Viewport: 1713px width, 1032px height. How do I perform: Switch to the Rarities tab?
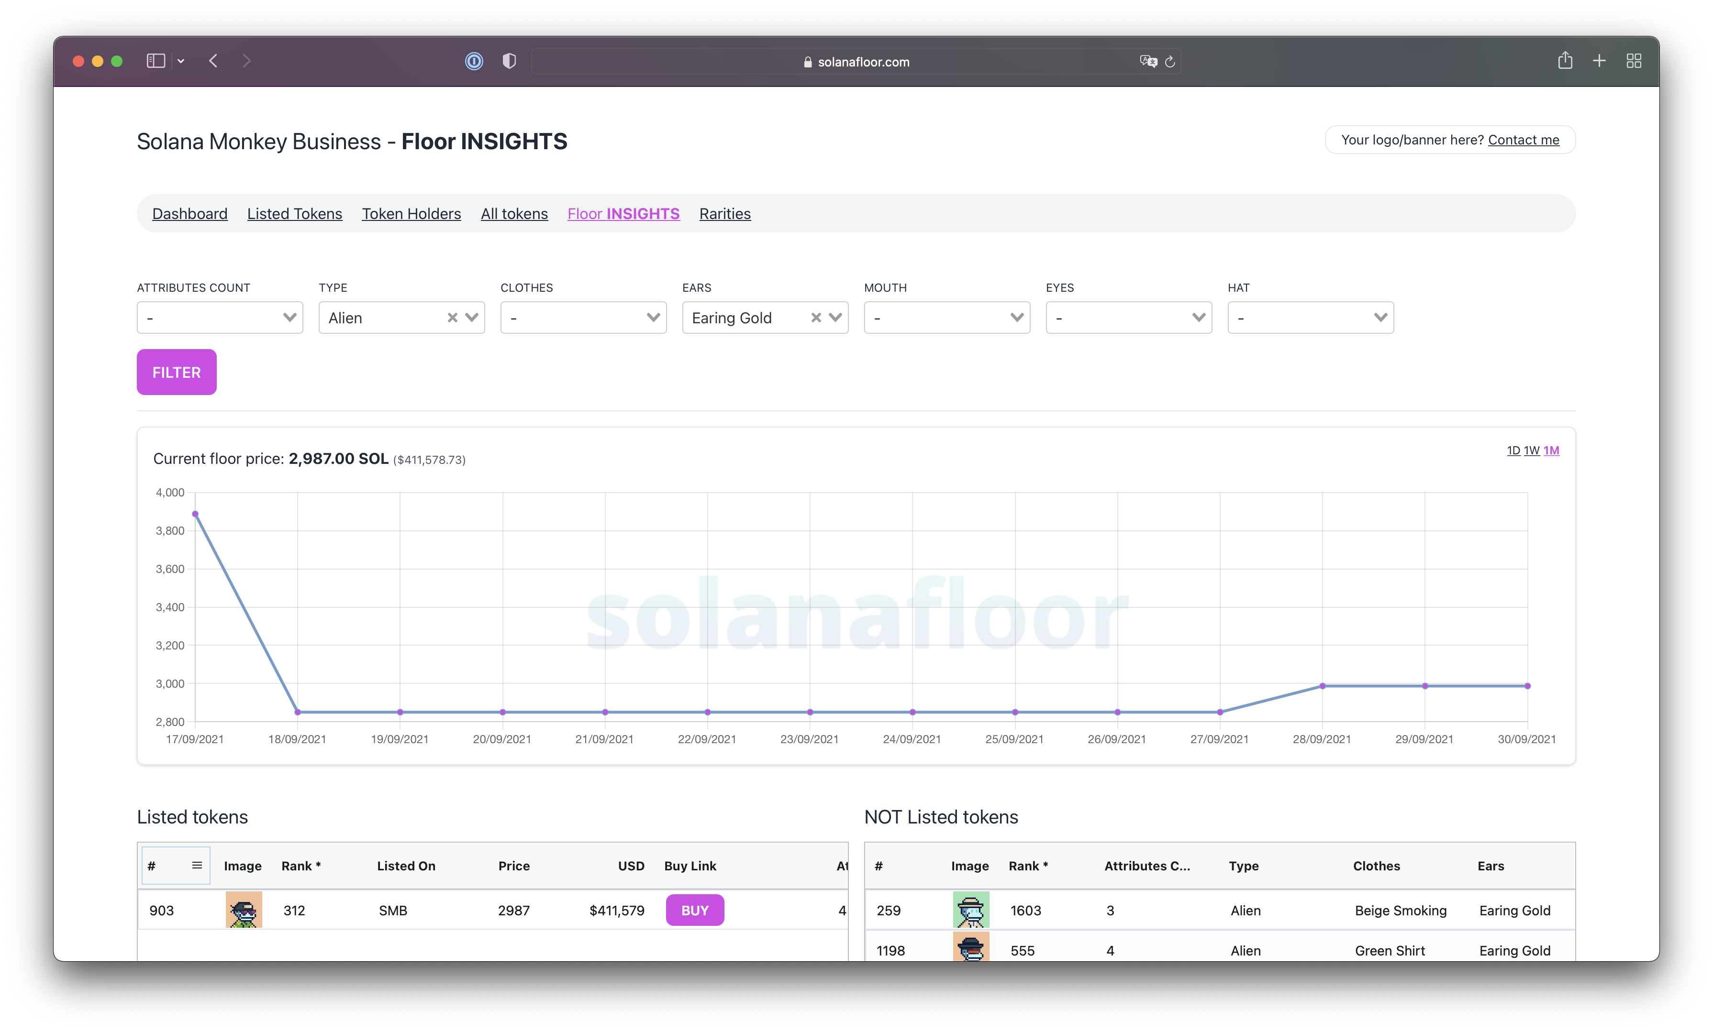[724, 214]
